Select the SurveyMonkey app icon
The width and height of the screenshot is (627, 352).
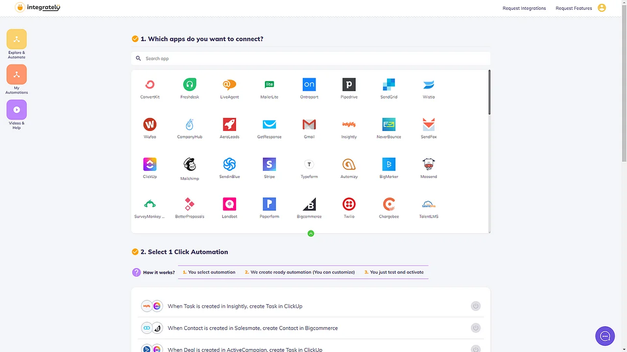[149, 204]
